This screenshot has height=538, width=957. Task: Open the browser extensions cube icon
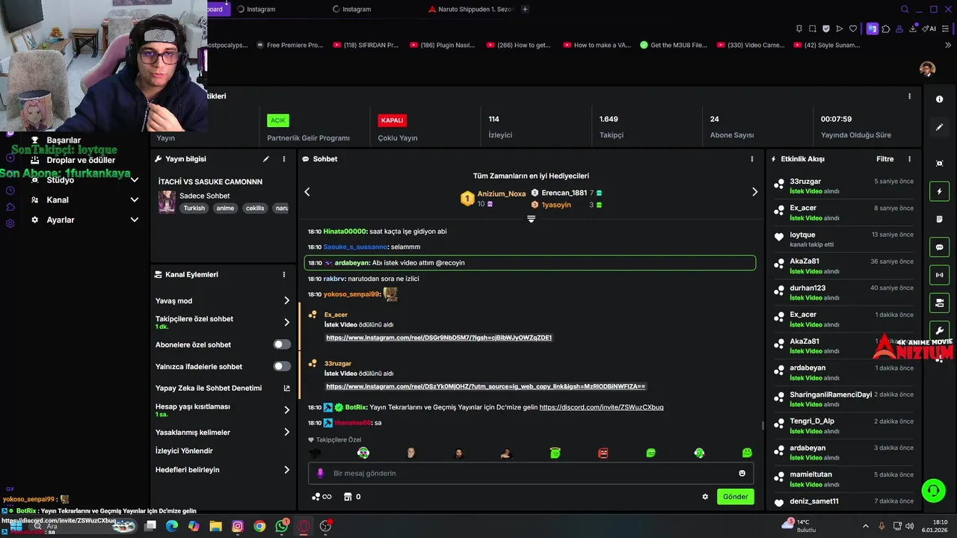[x=887, y=28]
